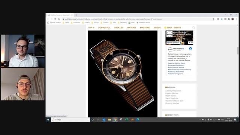Select the top participant's video tile
Image resolution: width=240 pixels, height=135 pixels.
23,51
